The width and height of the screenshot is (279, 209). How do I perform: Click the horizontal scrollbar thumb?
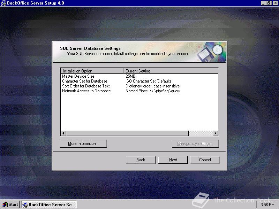pos(127,133)
